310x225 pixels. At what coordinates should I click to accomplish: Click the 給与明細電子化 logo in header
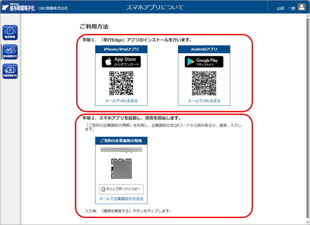pos(18,7)
